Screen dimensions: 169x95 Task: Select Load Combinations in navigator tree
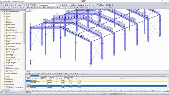[x=12, y=72]
